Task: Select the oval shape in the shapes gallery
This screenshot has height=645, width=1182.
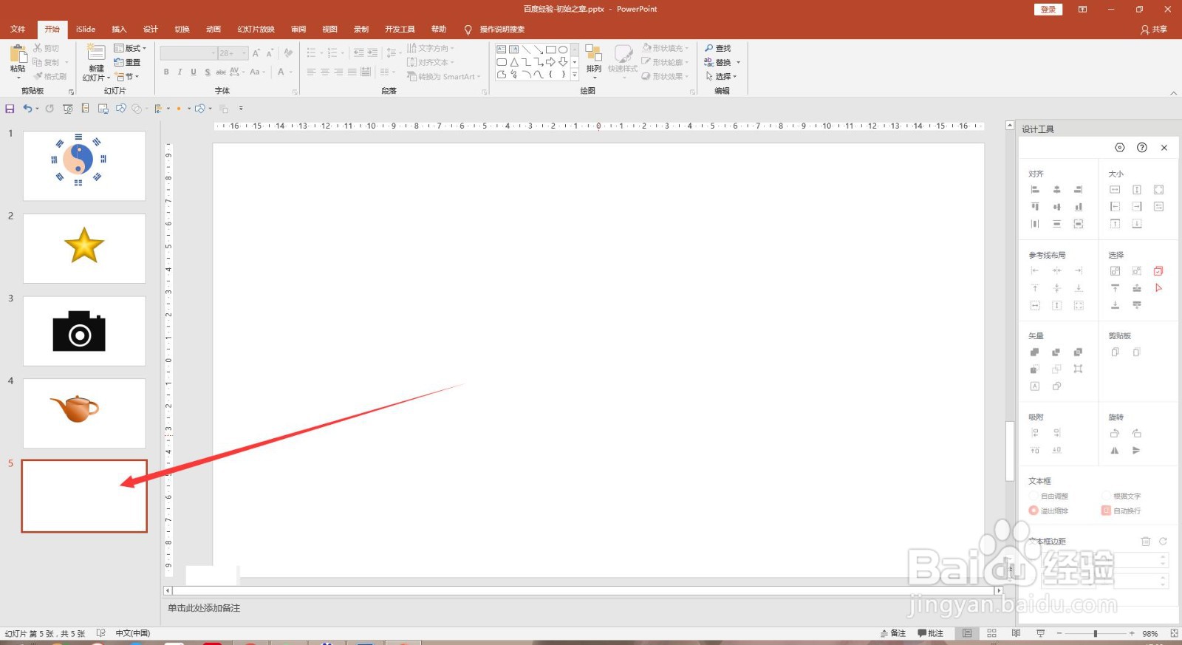Action: pos(563,50)
